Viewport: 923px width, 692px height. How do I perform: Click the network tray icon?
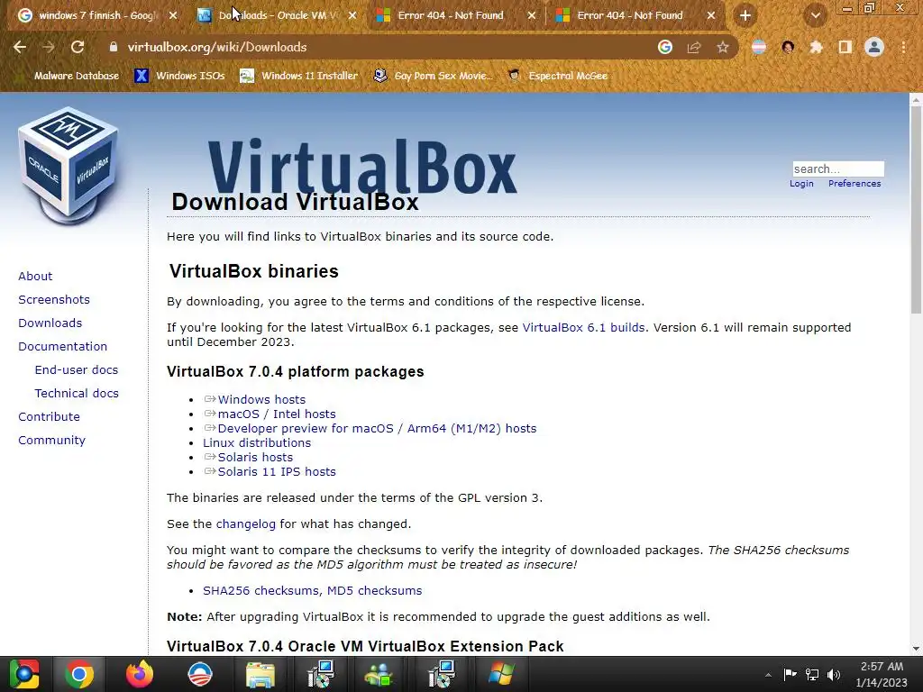(812, 674)
